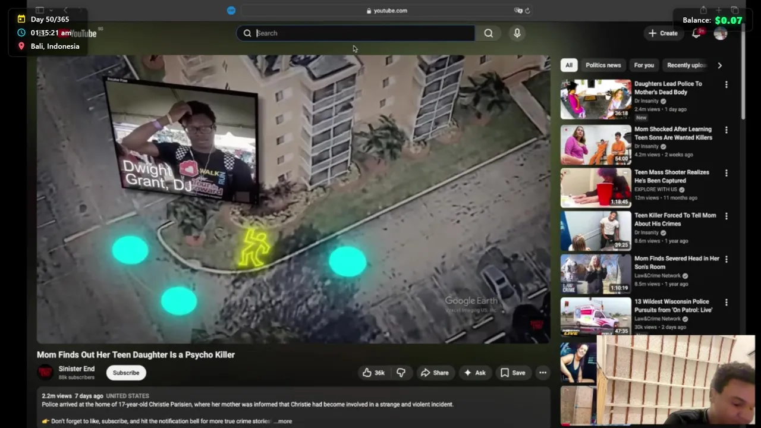Image resolution: width=761 pixels, height=428 pixels.
Task: Open sidebar dropdown arrow in browser toolbar
Action: [x=52, y=10]
